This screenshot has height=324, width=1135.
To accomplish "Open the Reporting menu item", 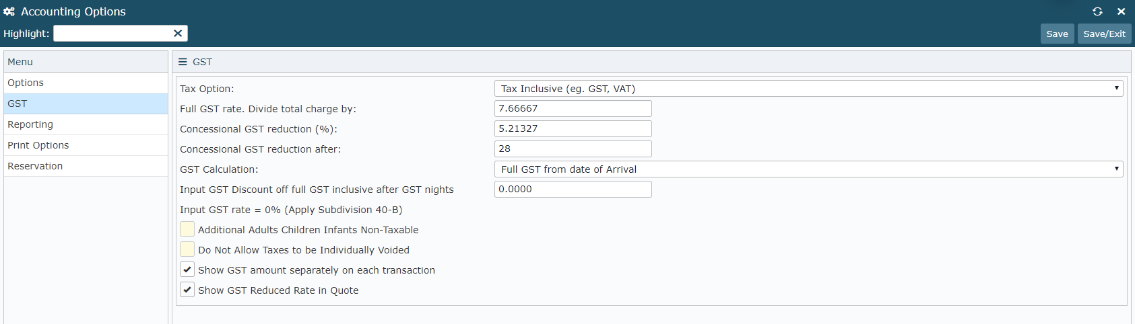I will pyautogui.click(x=86, y=124).
